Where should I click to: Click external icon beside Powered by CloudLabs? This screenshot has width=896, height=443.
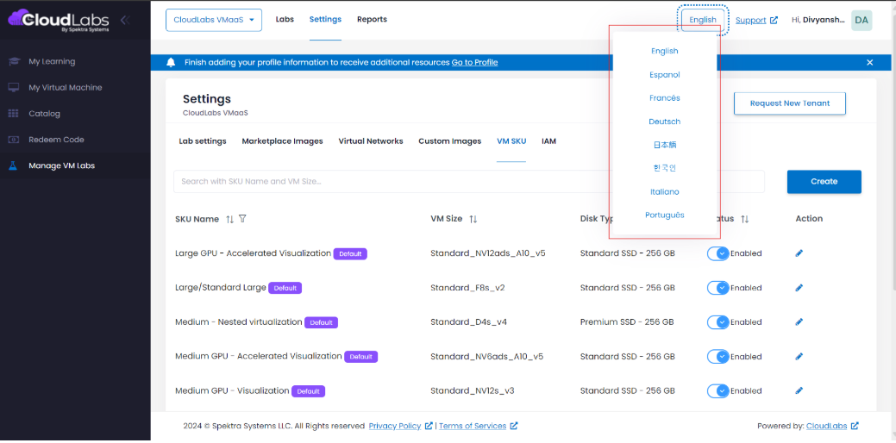pyautogui.click(x=855, y=426)
